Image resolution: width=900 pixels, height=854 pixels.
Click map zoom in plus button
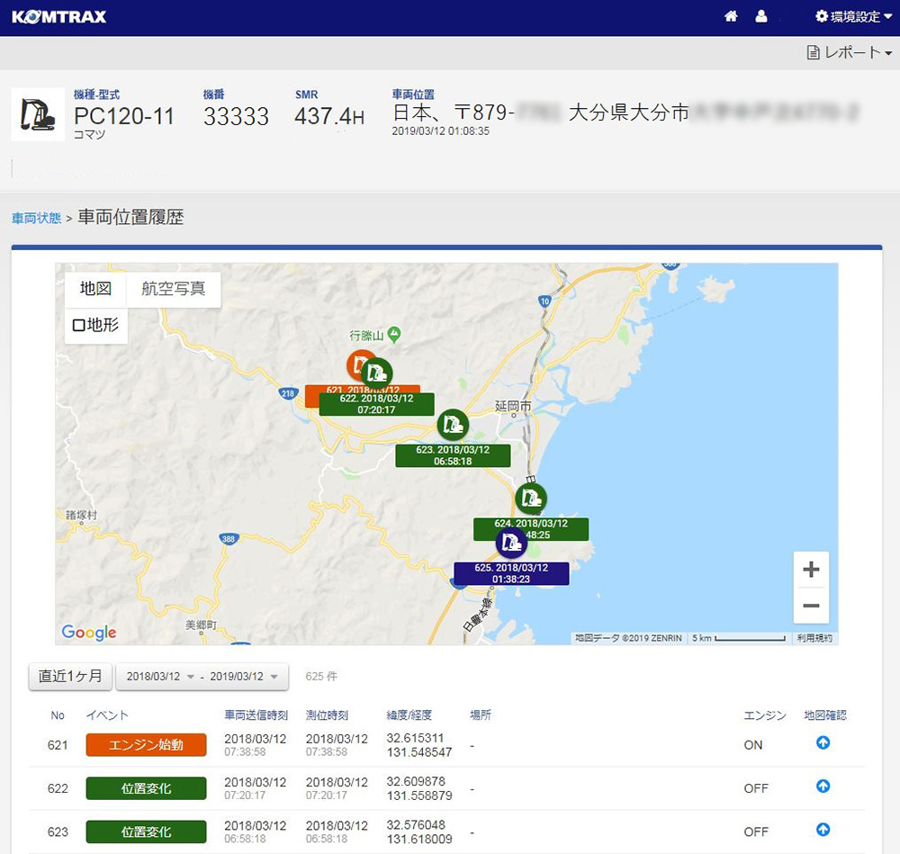pos(810,570)
